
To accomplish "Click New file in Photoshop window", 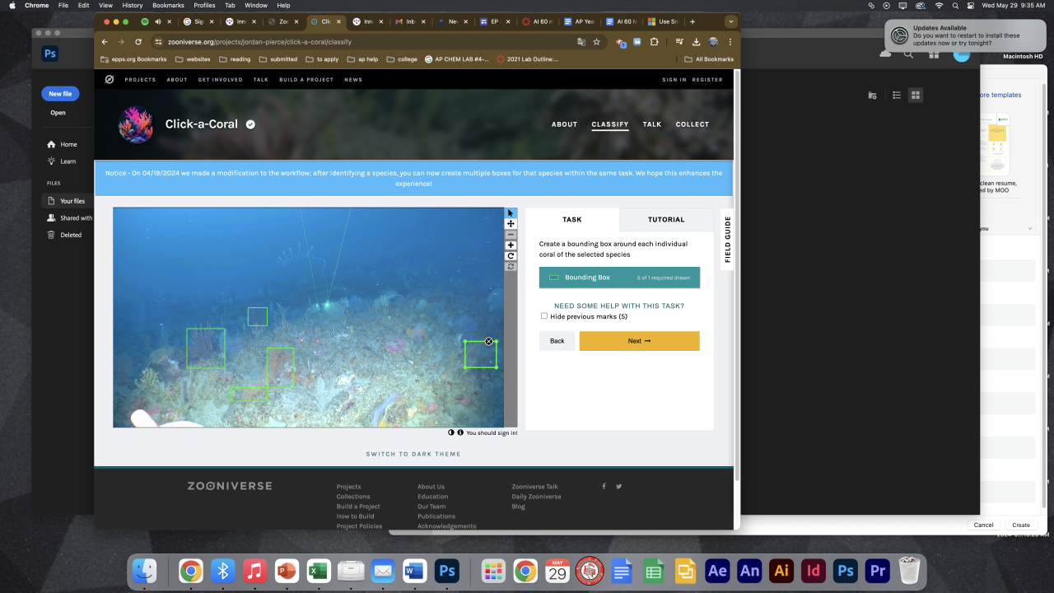I will pyautogui.click(x=60, y=94).
